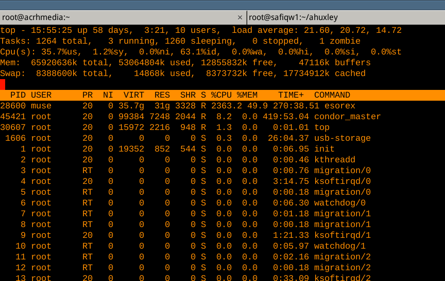Select the kthreadd process name
445x281 pixels.
(335, 160)
